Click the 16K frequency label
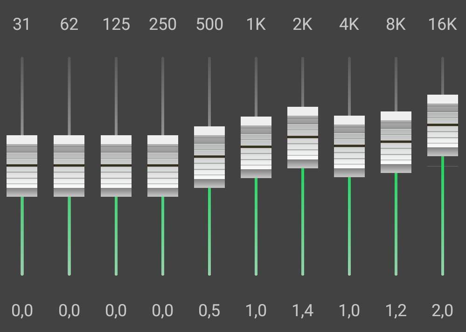Screen dimensions: 466x332 click(x=443, y=24)
